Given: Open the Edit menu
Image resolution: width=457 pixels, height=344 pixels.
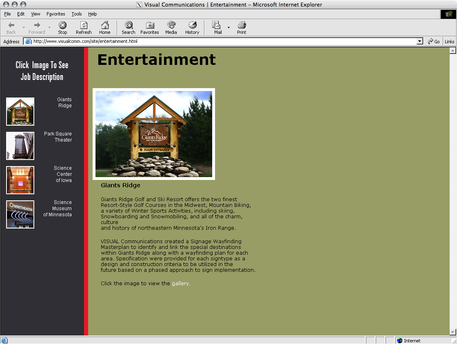Looking at the screenshot, I should pyautogui.click(x=21, y=14).
